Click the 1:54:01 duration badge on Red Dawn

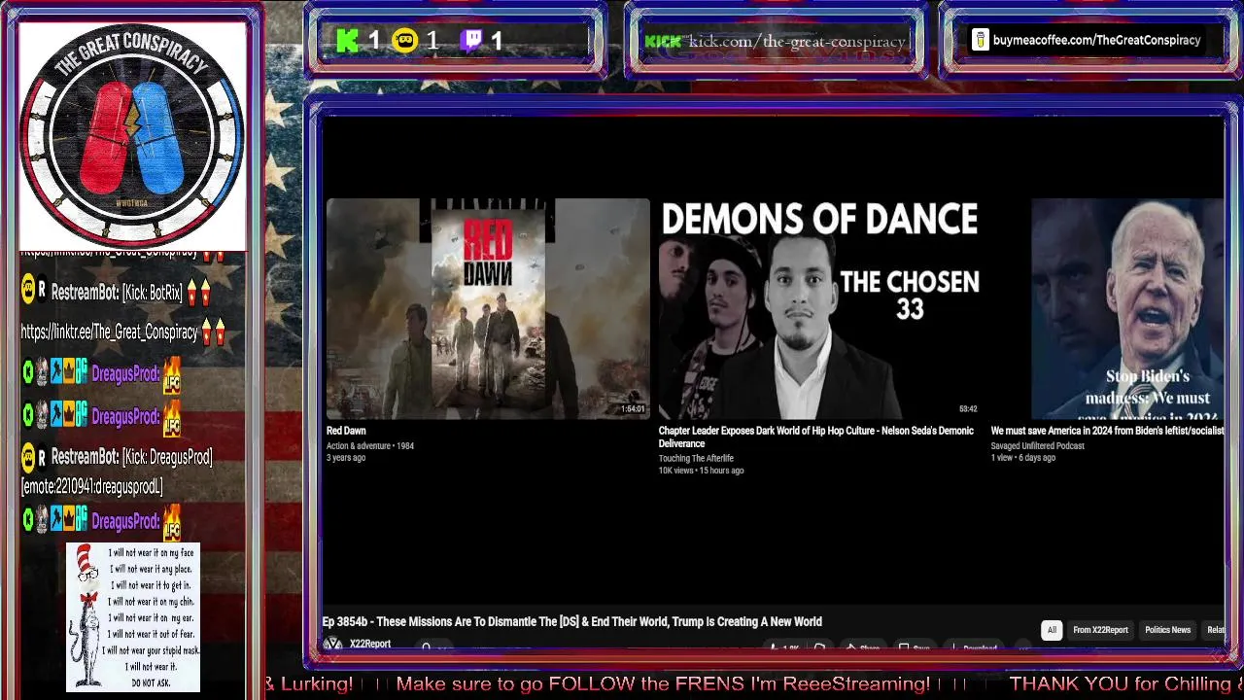pyautogui.click(x=633, y=409)
